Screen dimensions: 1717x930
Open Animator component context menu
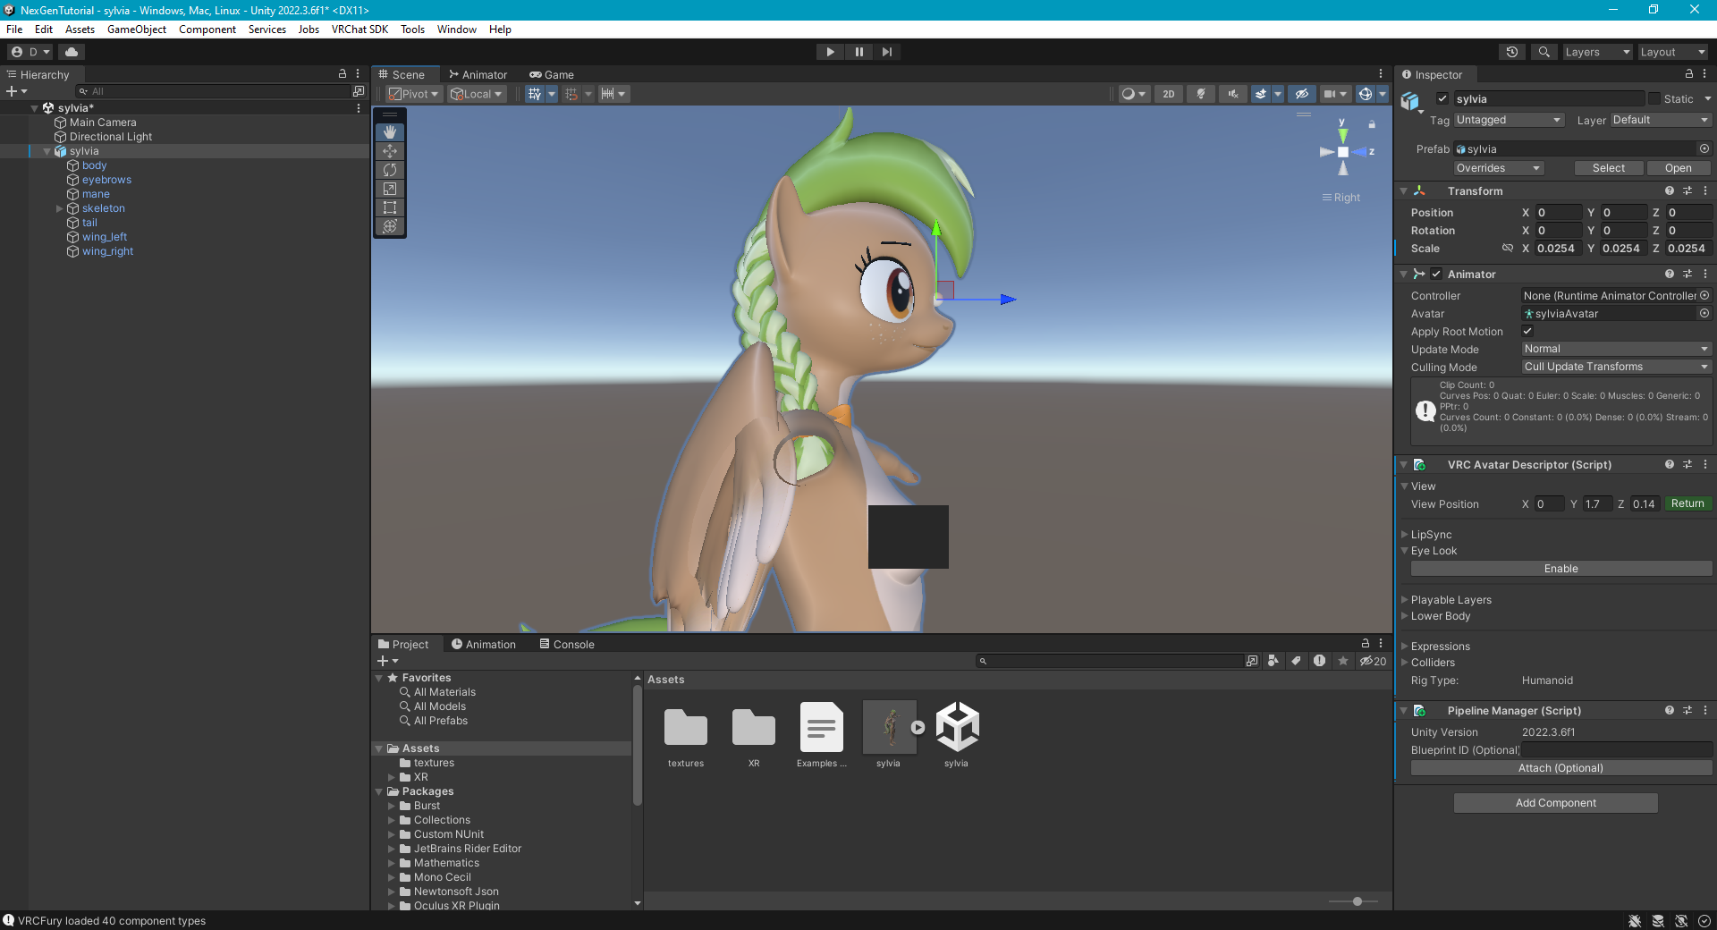pyautogui.click(x=1705, y=274)
